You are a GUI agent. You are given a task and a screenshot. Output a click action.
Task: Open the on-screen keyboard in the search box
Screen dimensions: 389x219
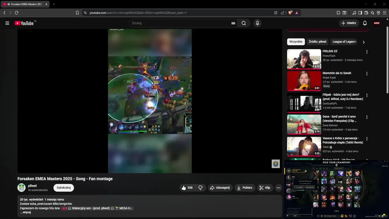(x=233, y=23)
